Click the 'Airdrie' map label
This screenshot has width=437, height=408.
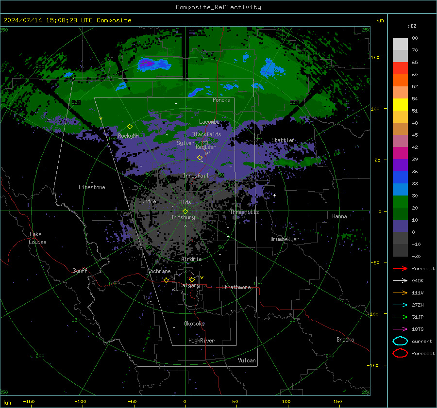[191, 259]
